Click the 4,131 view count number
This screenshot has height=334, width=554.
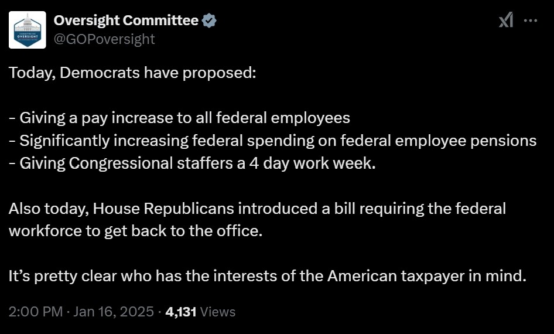(181, 312)
